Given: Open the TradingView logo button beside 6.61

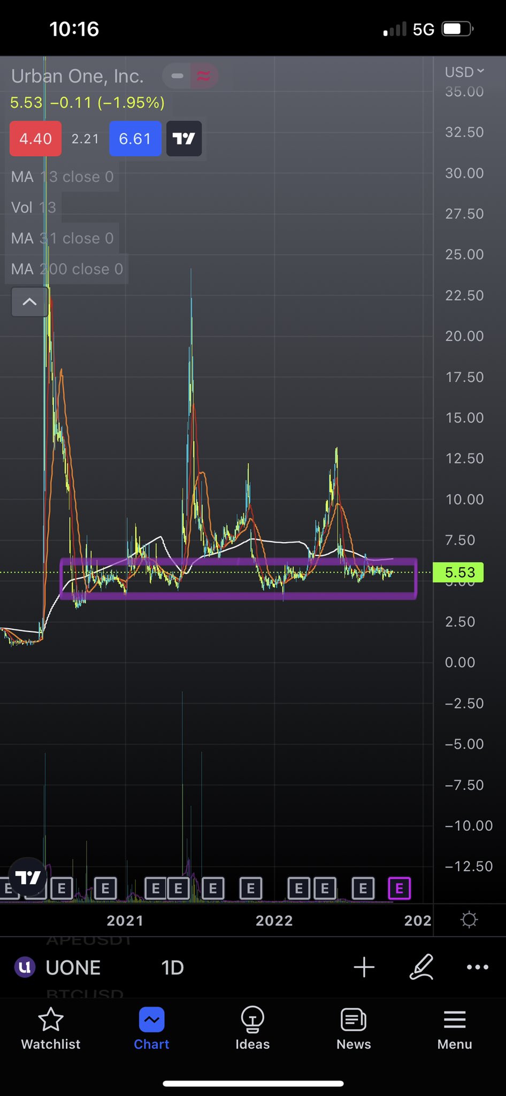Looking at the screenshot, I should 184,139.
